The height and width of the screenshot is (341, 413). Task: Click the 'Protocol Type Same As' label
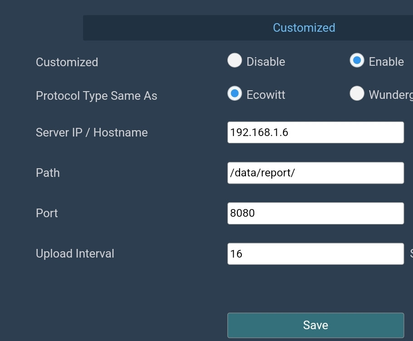pos(96,96)
